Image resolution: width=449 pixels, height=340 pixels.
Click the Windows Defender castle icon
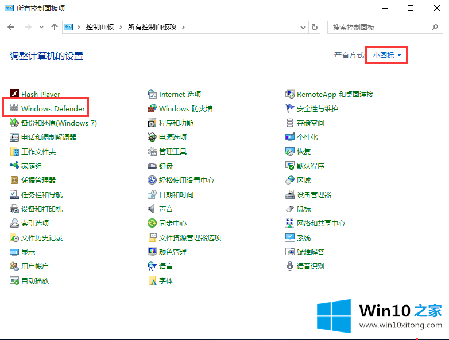(14, 108)
